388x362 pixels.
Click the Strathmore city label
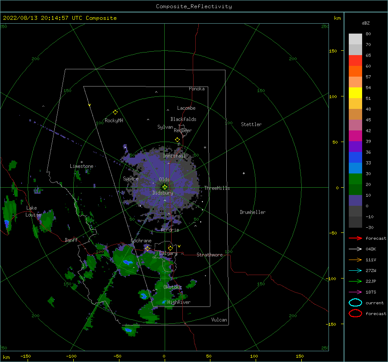click(x=210, y=255)
